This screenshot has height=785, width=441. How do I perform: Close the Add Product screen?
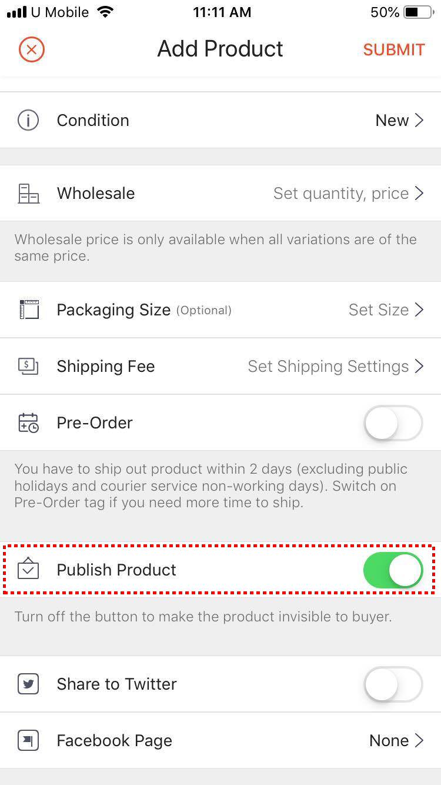[x=31, y=49]
